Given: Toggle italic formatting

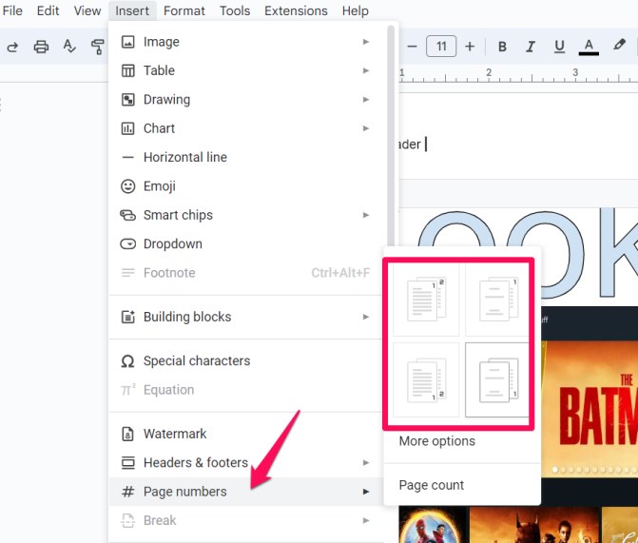Looking at the screenshot, I should tap(531, 47).
